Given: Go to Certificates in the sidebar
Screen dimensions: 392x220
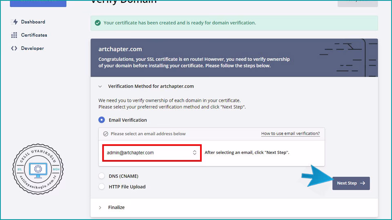Looking at the screenshot, I should 34,35.
